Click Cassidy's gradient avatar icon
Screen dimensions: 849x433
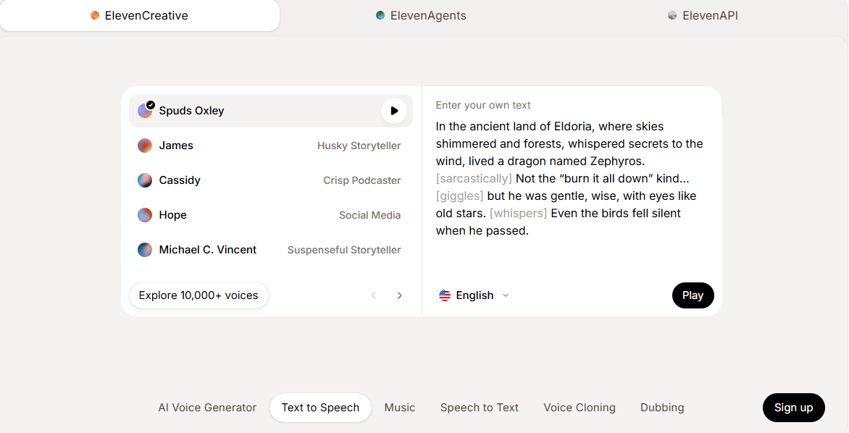145,180
